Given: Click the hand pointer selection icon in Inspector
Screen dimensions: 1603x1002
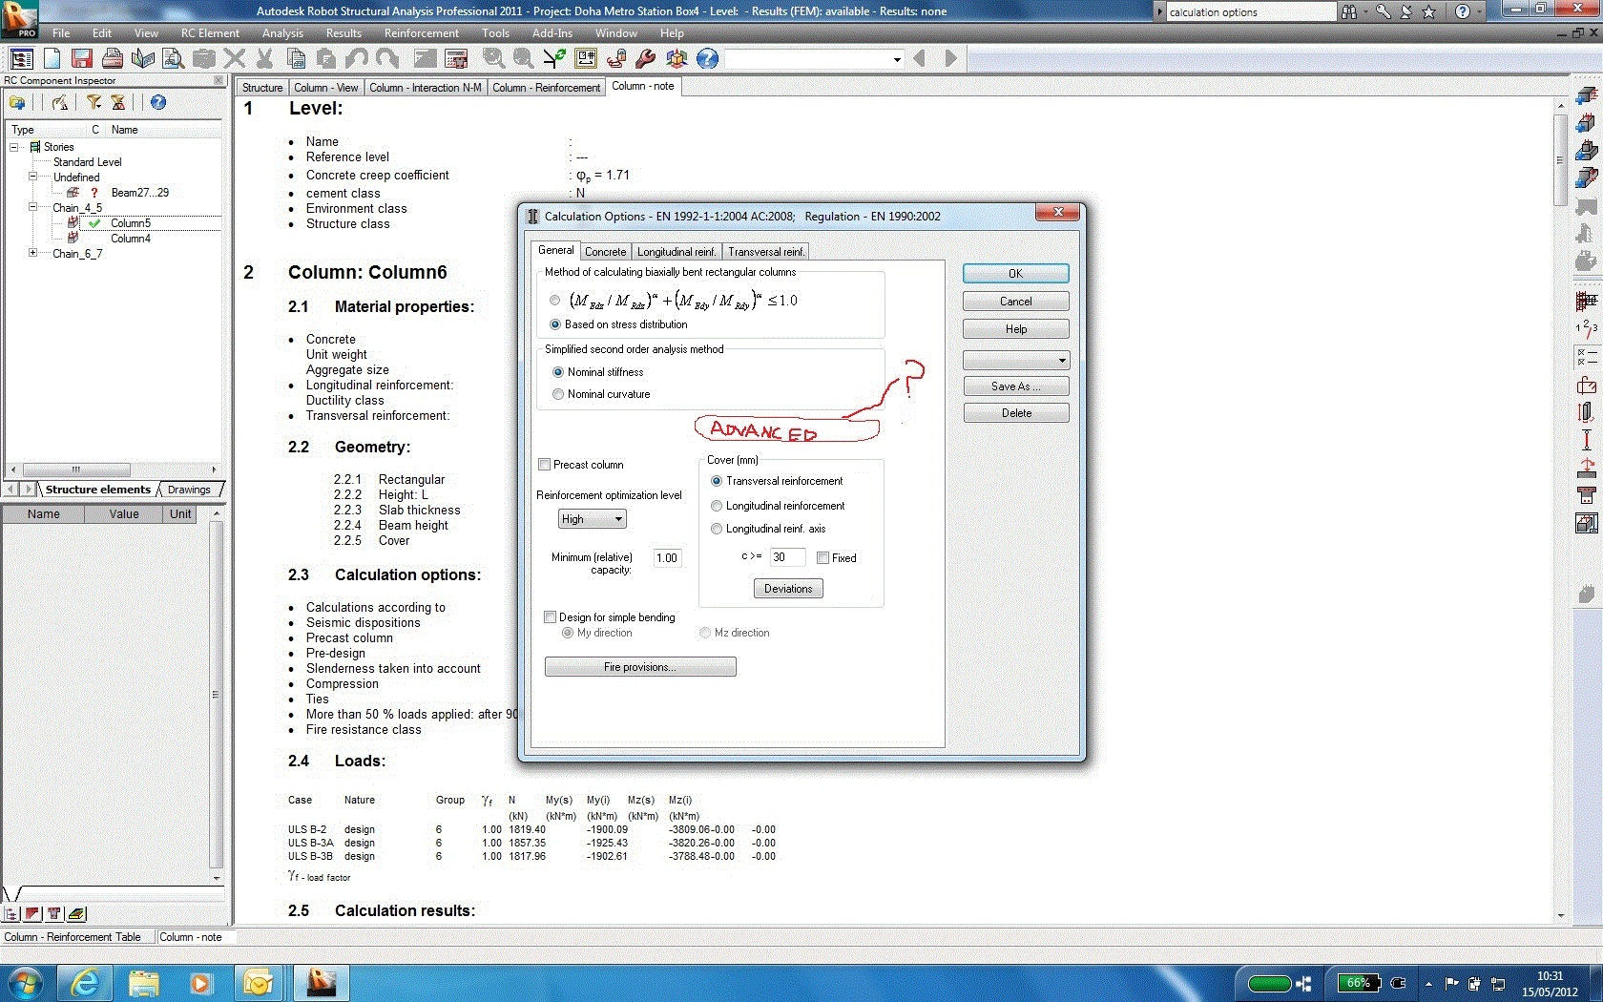Looking at the screenshot, I should tap(60, 102).
